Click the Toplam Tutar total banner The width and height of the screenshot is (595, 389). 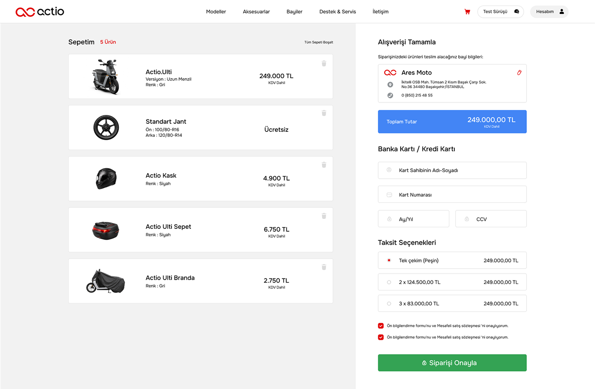tap(452, 121)
